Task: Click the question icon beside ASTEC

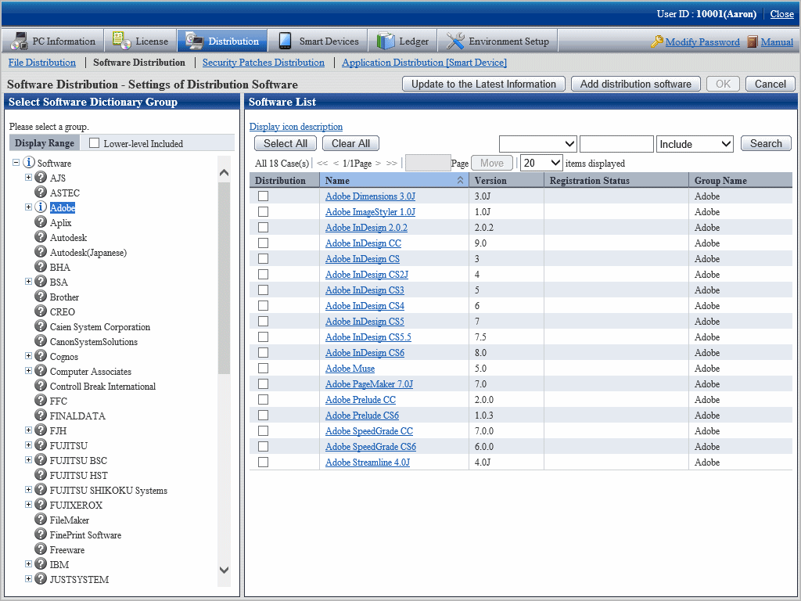Action: coord(41,193)
